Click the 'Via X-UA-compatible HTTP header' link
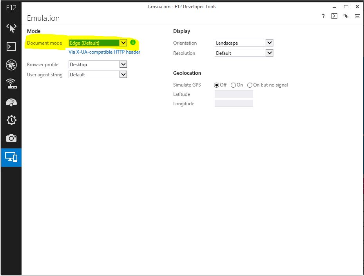Screen dimensions: 364x276 click(x=104, y=52)
